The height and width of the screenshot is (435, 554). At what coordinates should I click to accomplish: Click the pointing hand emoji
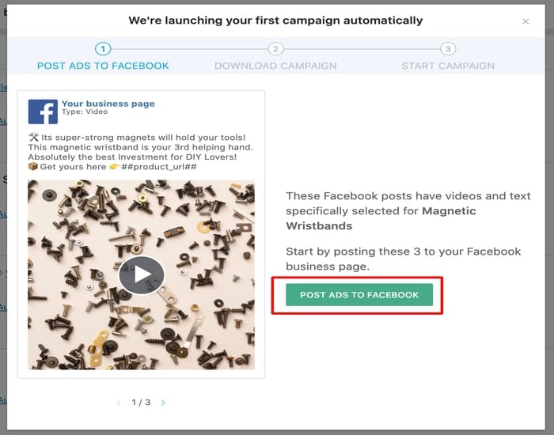114,166
